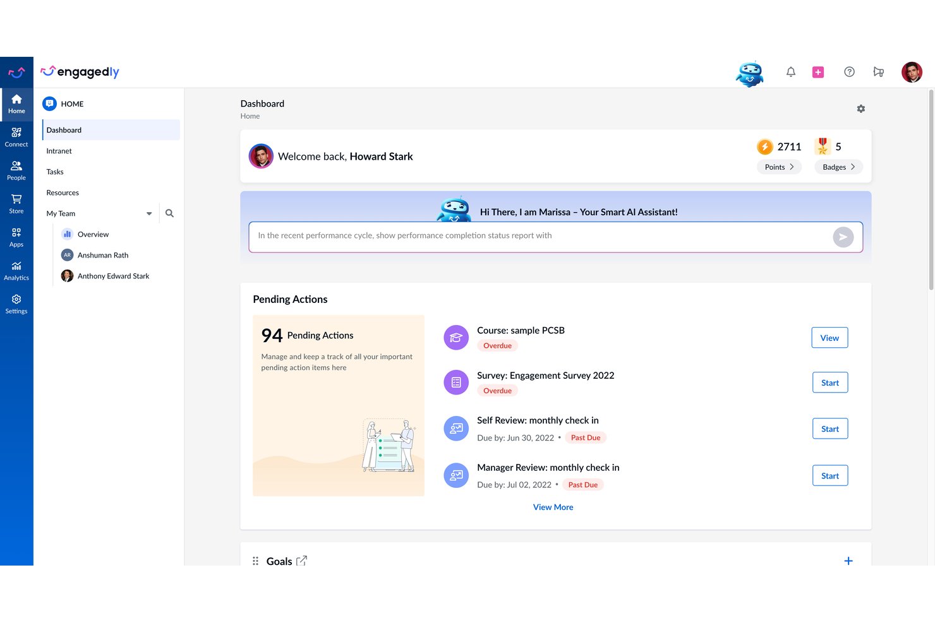Select Dashboard in the sidebar
The height and width of the screenshot is (623, 935).
pos(111,130)
